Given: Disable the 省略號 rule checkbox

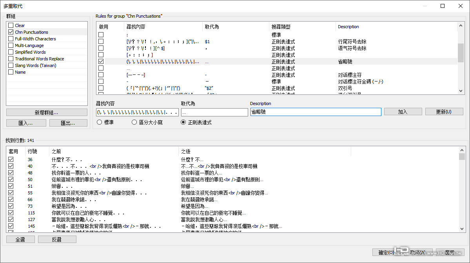Looking at the screenshot, I should pyautogui.click(x=101, y=62).
